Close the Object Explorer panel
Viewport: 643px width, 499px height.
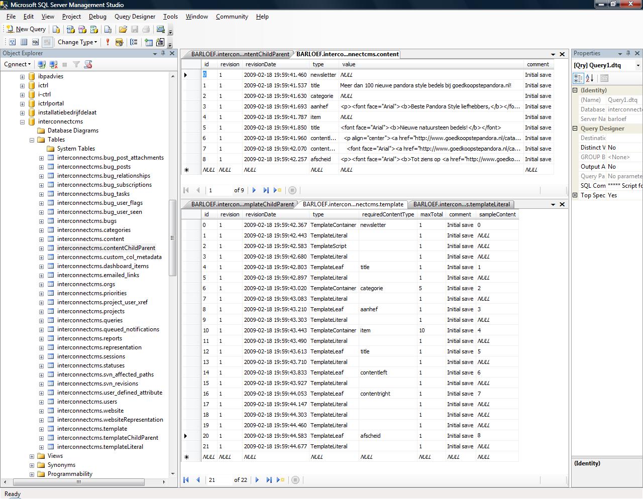coord(172,53)
